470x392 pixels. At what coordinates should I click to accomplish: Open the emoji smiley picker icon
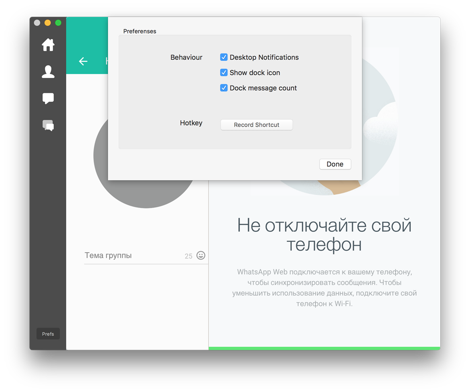tap(201, 255)
